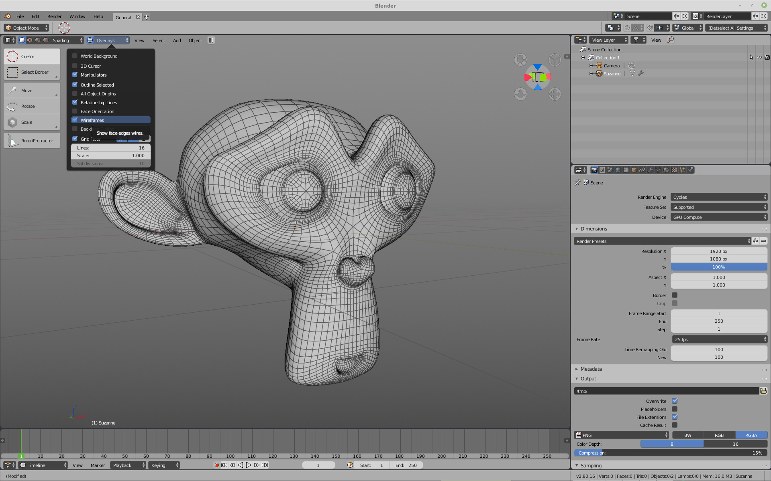Drag the Compression slider in output settings
Viewport: 771px width, 481px height.
[x=671, y=453]
